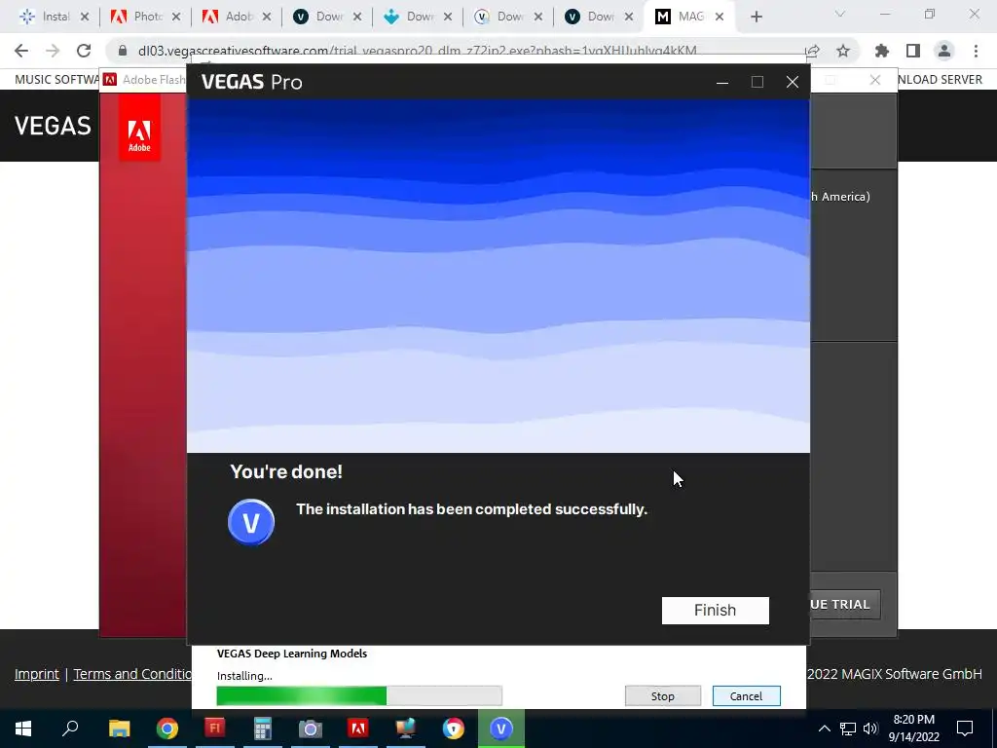Viewport: 997px width, 748px height.
Task: Cancel the Deep Learning Models install
Action: tap(746, 695)
